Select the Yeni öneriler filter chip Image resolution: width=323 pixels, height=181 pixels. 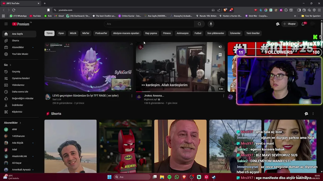pos(253,33)
